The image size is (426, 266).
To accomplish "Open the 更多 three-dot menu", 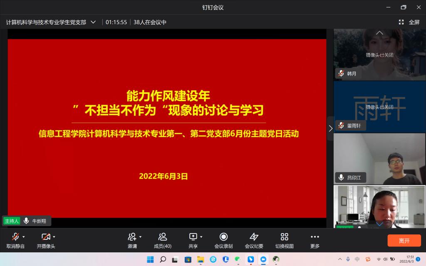I will pos(315,240).
